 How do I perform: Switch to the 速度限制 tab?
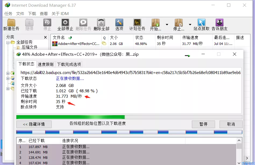pos(45,64)
